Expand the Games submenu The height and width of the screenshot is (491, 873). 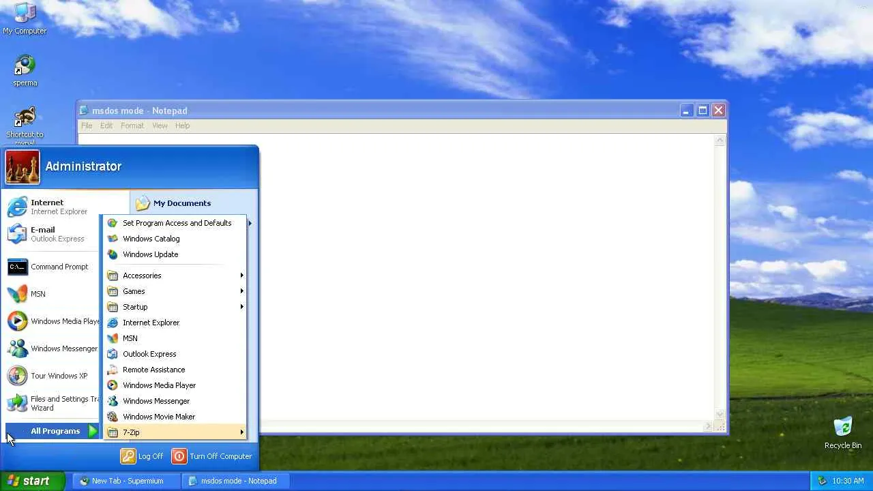pyautogui.click(x=175, y=291)
